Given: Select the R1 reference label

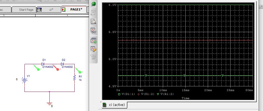Looking at the screenshot, I should pyautogui.click(x=80, y=76).
